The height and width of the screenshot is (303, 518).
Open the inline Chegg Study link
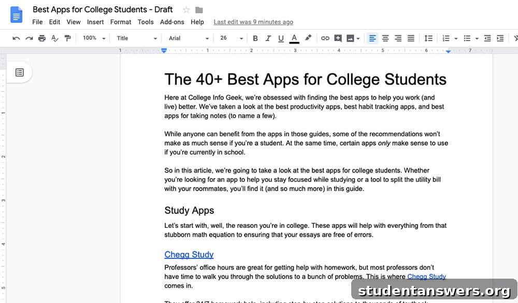point(426,276)
